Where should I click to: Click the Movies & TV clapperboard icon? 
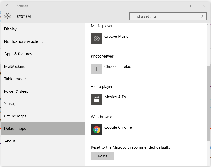[x=97, y=99]
